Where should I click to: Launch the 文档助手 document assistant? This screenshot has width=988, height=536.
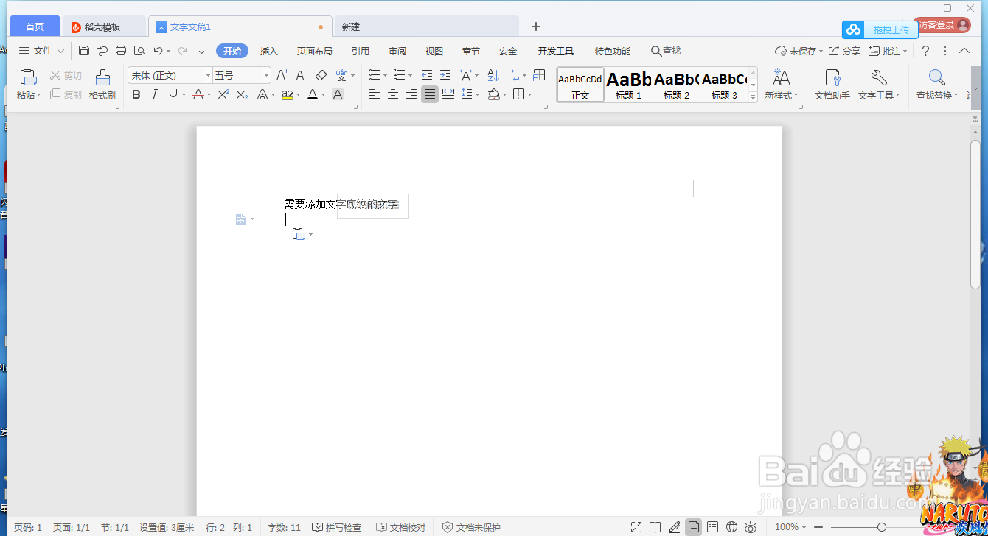click(832, 84)
